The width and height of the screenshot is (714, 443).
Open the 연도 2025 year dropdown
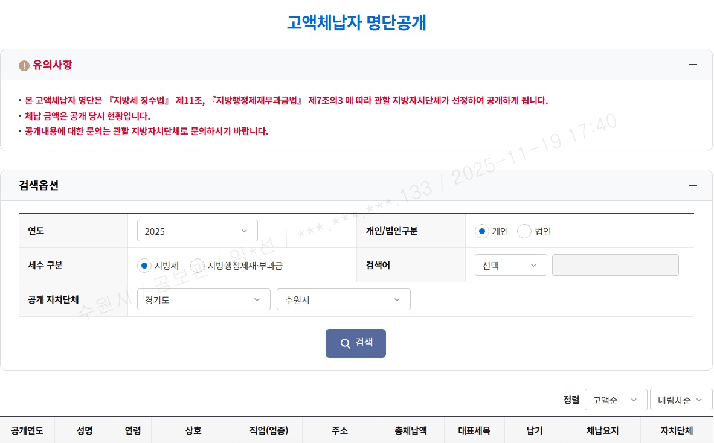[198, 231]
